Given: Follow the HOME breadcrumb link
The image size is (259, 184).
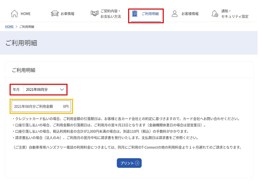Looking at the screenshot, I should (9, 27).
